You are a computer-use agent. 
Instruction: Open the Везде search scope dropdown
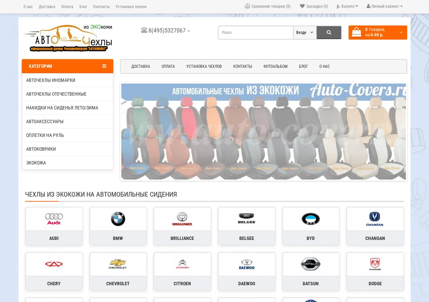(x=305, y=33)
